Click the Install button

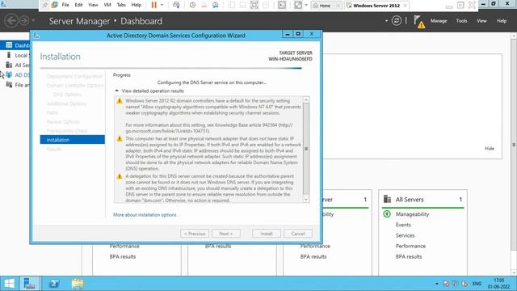tap(267, 234)
